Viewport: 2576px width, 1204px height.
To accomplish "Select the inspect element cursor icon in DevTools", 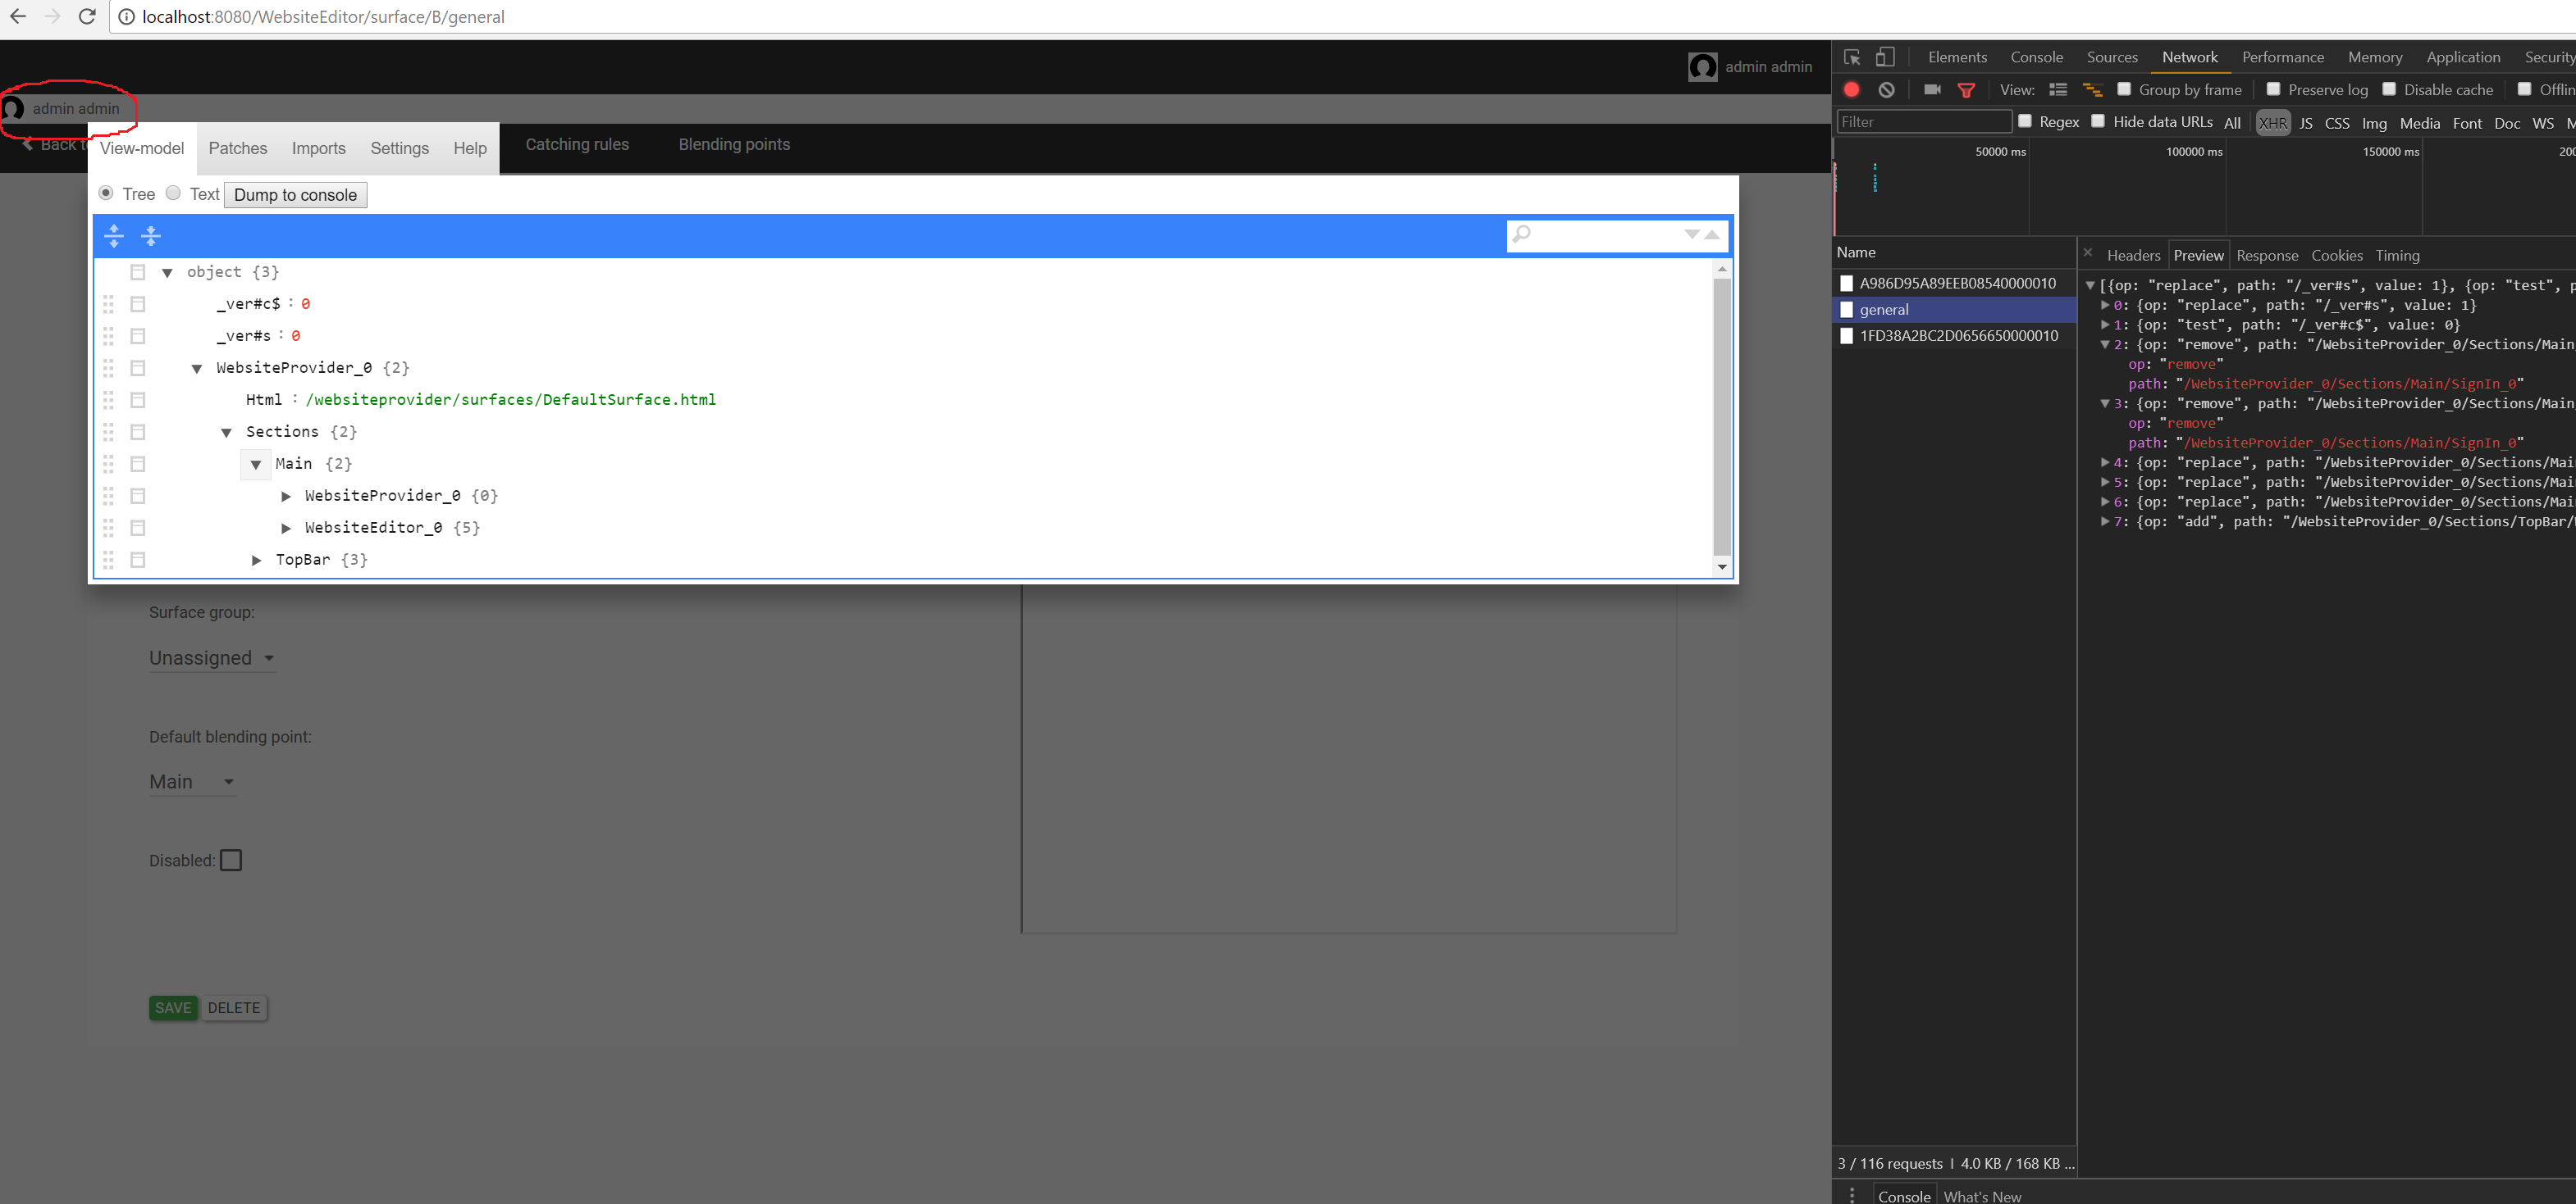I will tap(1853, 57).
